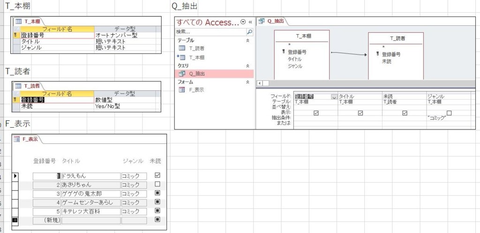Viewport: 480px width, 233px height.
Task: Open the すべての Access navigation pane menu arrow
Action: pos(243,22)
